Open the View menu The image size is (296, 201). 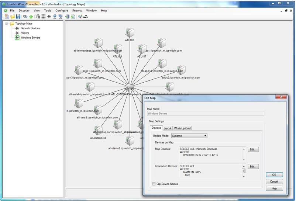[37, 11]
